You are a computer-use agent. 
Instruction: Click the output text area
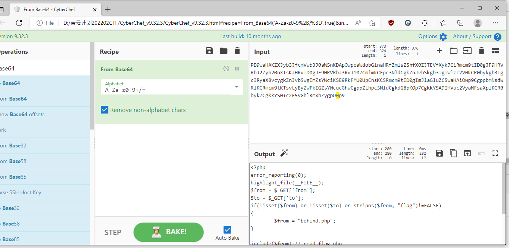[376, 204]
